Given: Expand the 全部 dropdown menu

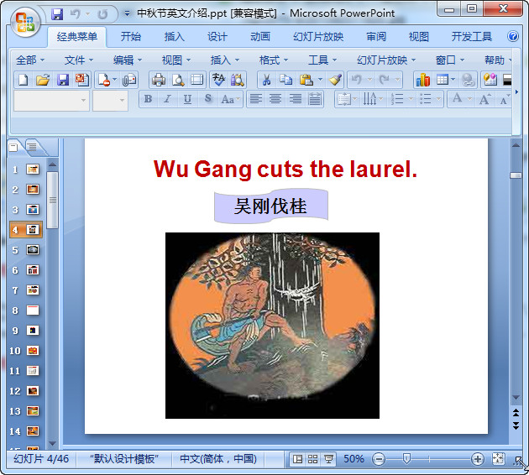Looking at the screenshot, I should click(30, 60).
